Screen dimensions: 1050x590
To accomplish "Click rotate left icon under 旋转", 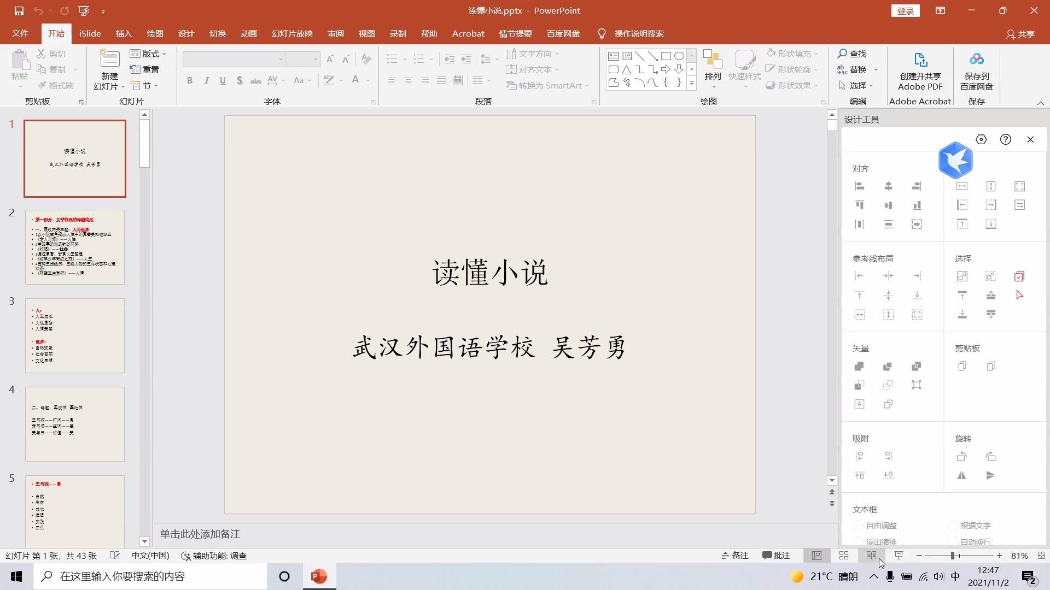I will [x=962, y=456].
